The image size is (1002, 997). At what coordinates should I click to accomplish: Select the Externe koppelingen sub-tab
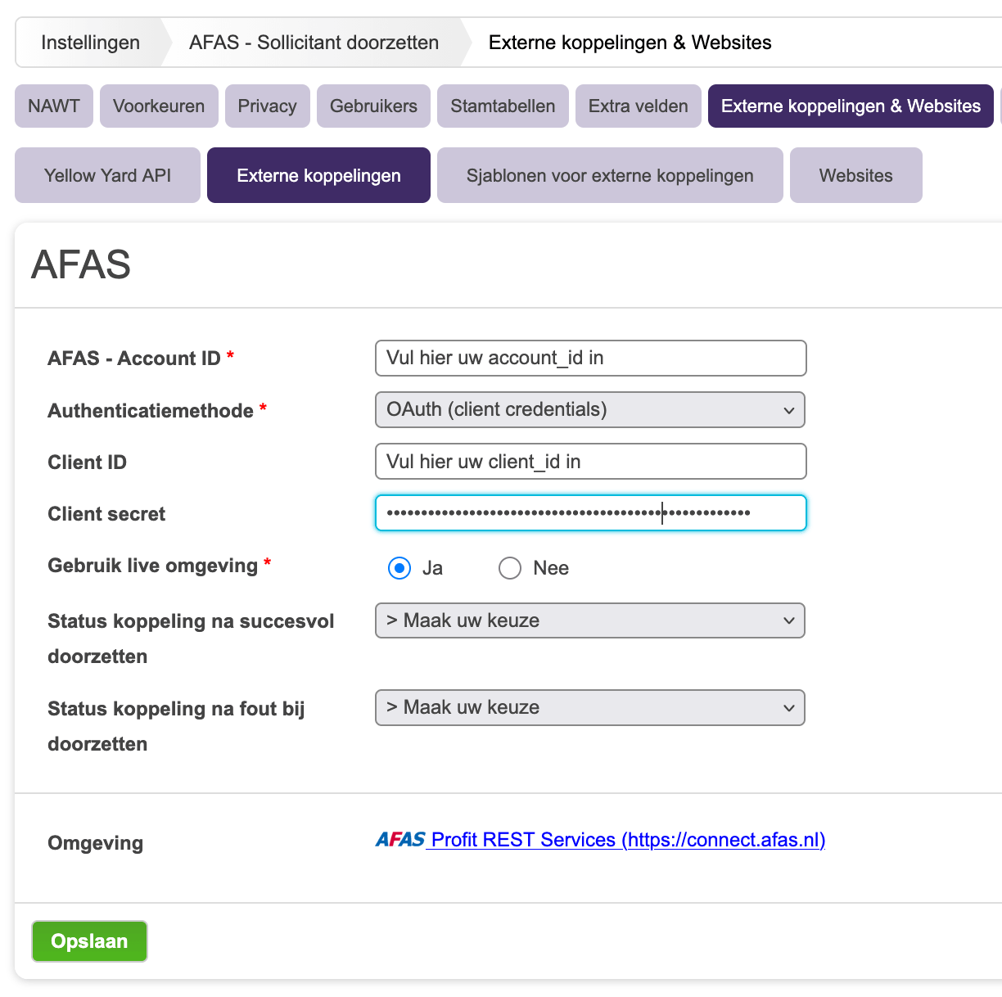(x=318, y=175)
